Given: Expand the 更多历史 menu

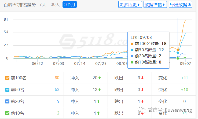Looking at the screenshot, I should pyautogui.click(x=130, y=5).
